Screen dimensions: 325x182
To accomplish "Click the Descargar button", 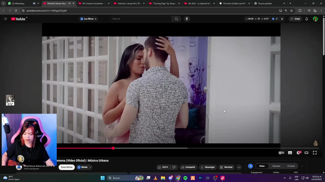I will (x=208, y=167).
